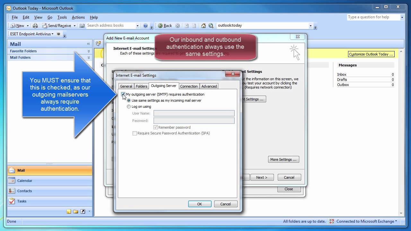Click the Refresh page icon
The width and height of the screenshot is (411, 231).
point(194,26)
